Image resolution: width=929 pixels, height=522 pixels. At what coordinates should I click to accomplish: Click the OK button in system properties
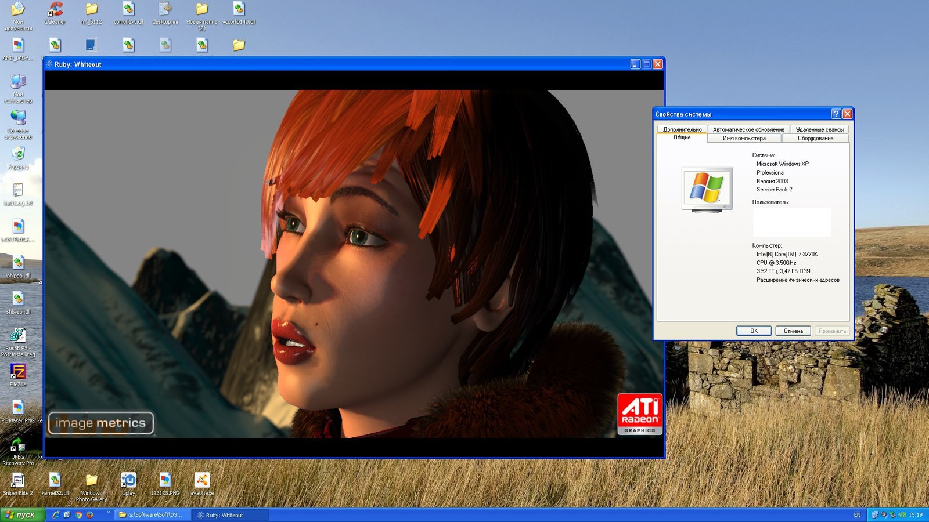pos(753,331)
